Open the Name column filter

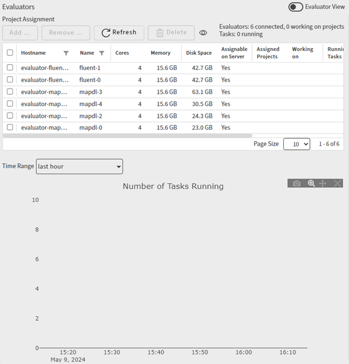[102, 53]
